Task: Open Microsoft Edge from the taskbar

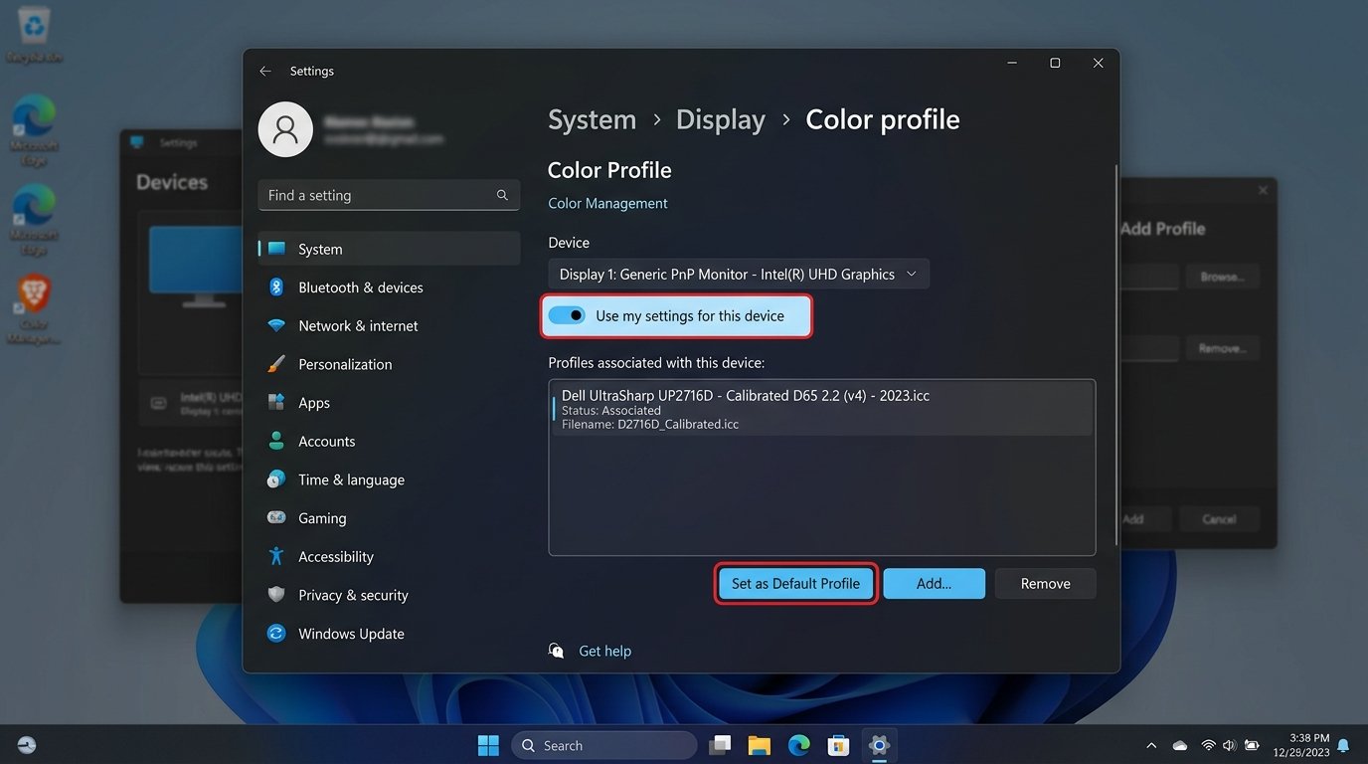Action: (799, 745)
